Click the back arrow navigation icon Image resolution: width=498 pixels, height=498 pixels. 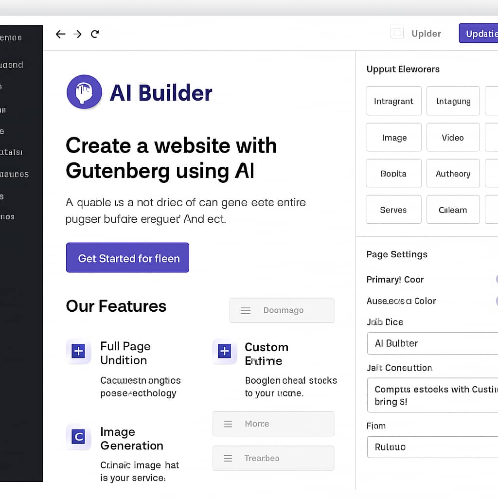60,34
